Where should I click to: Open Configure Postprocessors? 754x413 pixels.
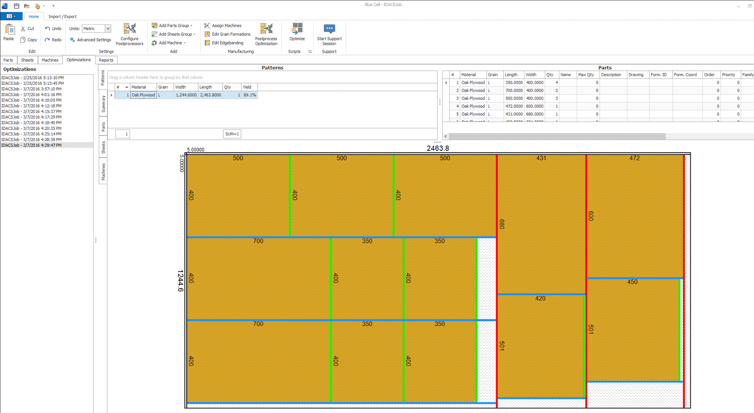[129, 34]
